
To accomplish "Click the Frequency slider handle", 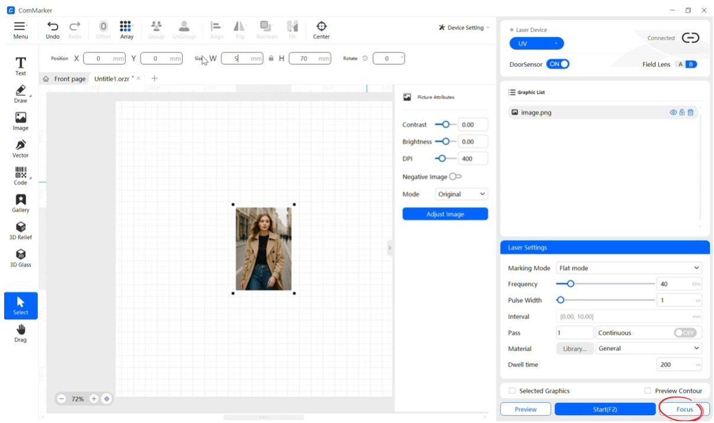I will (571, 284).
